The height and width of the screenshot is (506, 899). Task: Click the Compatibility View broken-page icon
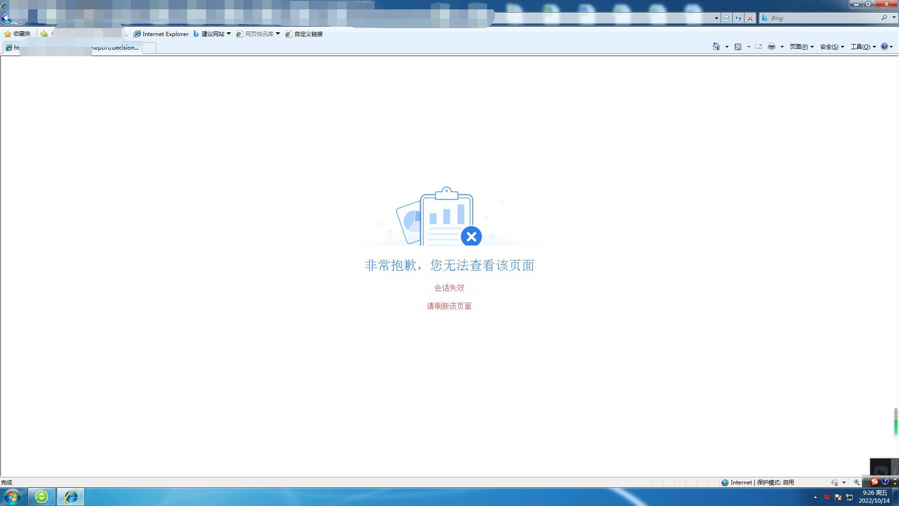727,18
